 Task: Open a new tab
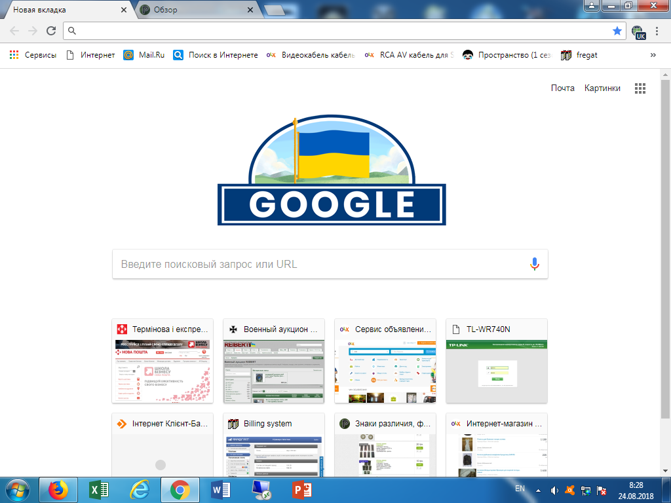[x=275, y=10]
